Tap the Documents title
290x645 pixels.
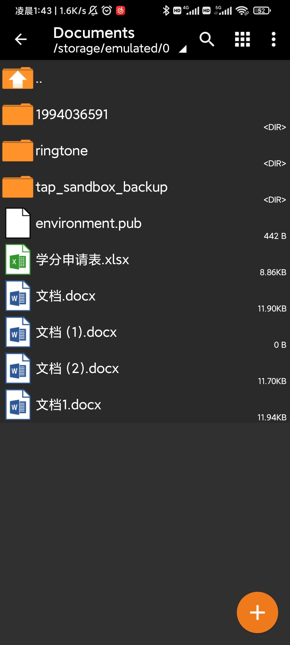tap(94, 33)
